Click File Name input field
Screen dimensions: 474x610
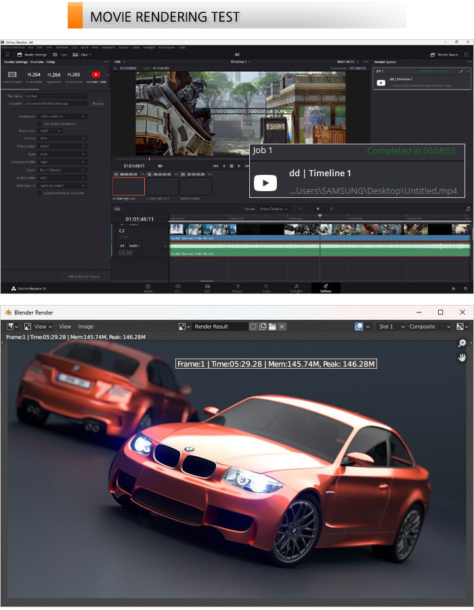coord(56,96)
